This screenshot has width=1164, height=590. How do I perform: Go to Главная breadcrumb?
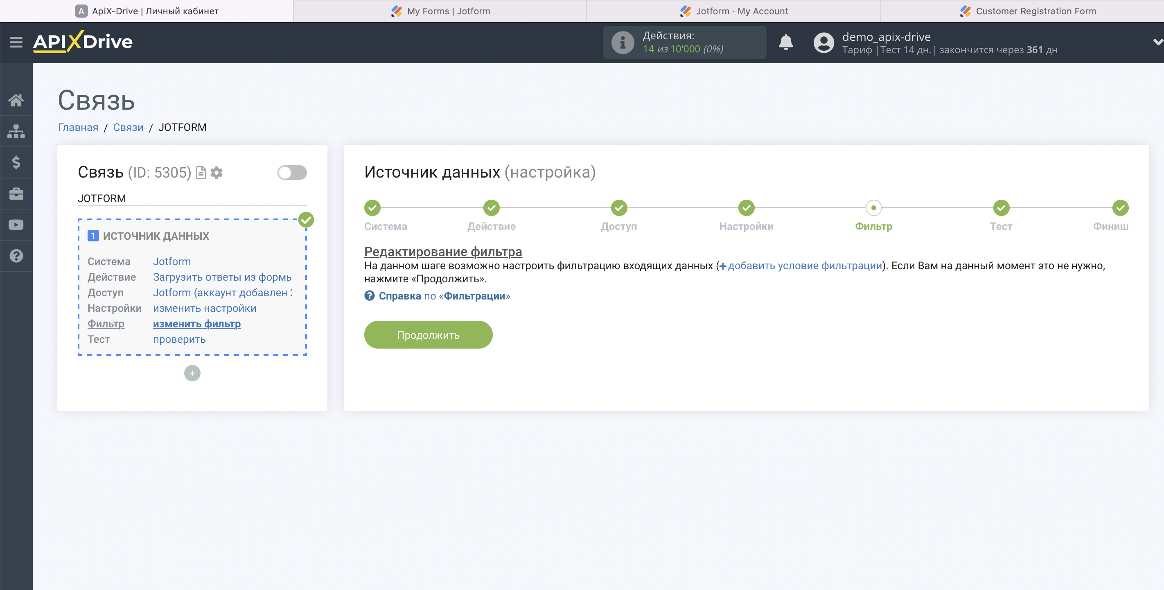coord(78,127)
